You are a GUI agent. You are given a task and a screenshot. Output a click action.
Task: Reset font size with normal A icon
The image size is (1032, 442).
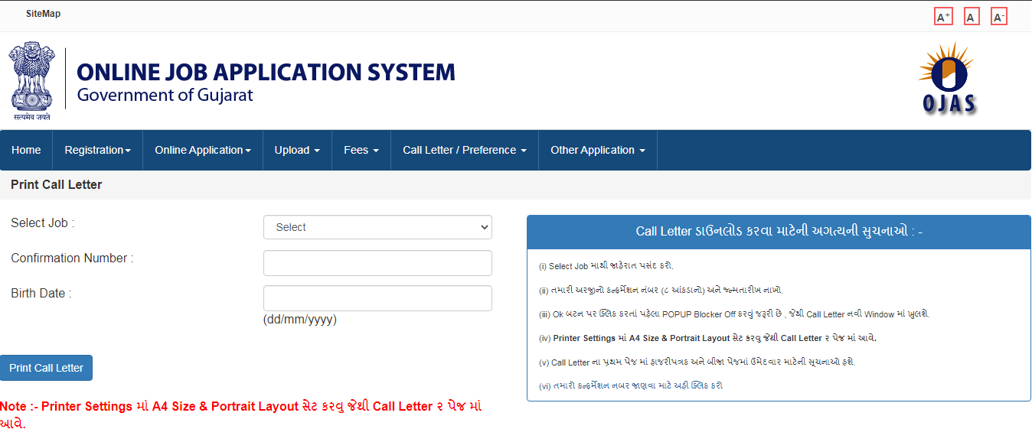972,17
